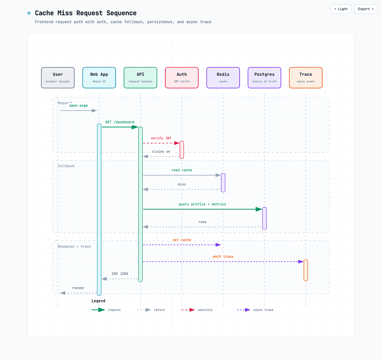Select the API request handler box
Image resolution: width=382 pixels, height=360 pixels.
[x=140, y=78]
